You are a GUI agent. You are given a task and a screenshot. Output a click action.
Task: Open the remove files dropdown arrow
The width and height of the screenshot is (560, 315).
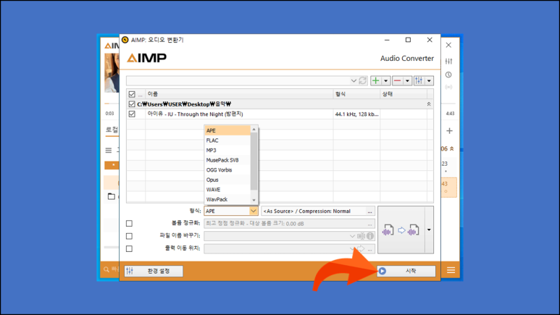pos(407,80)
